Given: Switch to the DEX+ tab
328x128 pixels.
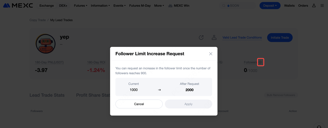Looking at the screenshot, I should (63, 6).
